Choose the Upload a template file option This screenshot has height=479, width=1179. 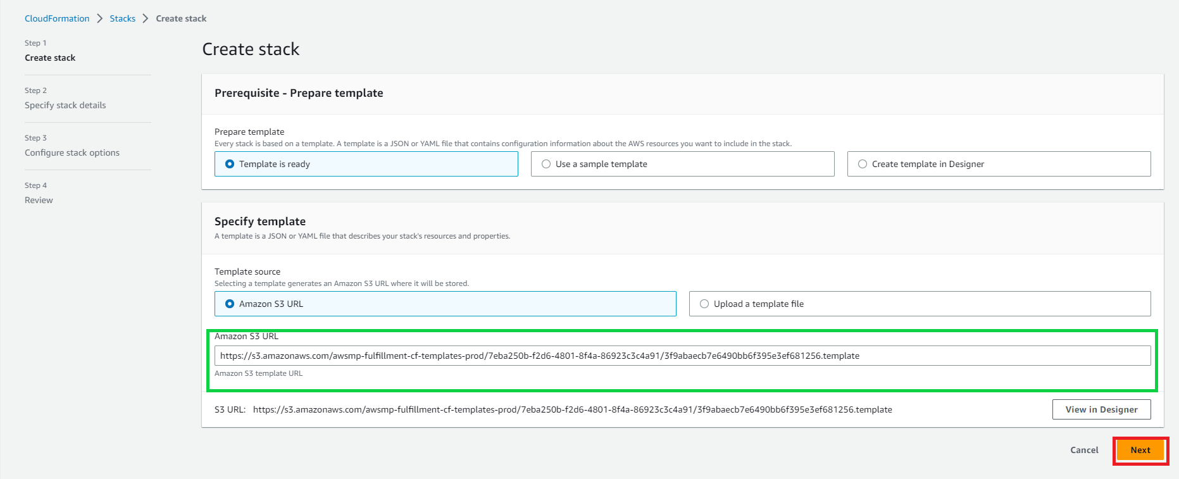920,304
